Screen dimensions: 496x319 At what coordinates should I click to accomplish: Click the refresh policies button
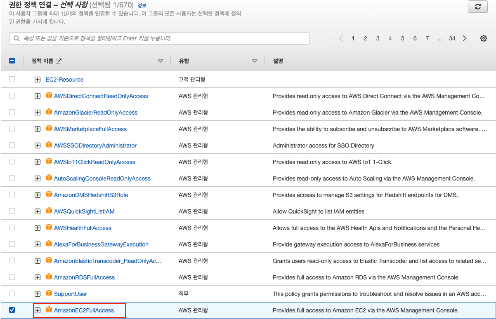478,7
